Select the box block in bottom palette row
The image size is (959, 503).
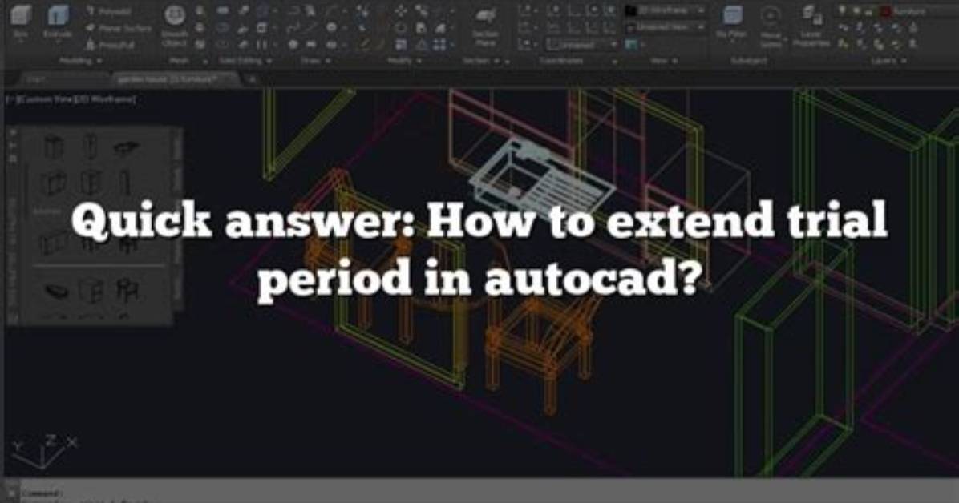91,291
